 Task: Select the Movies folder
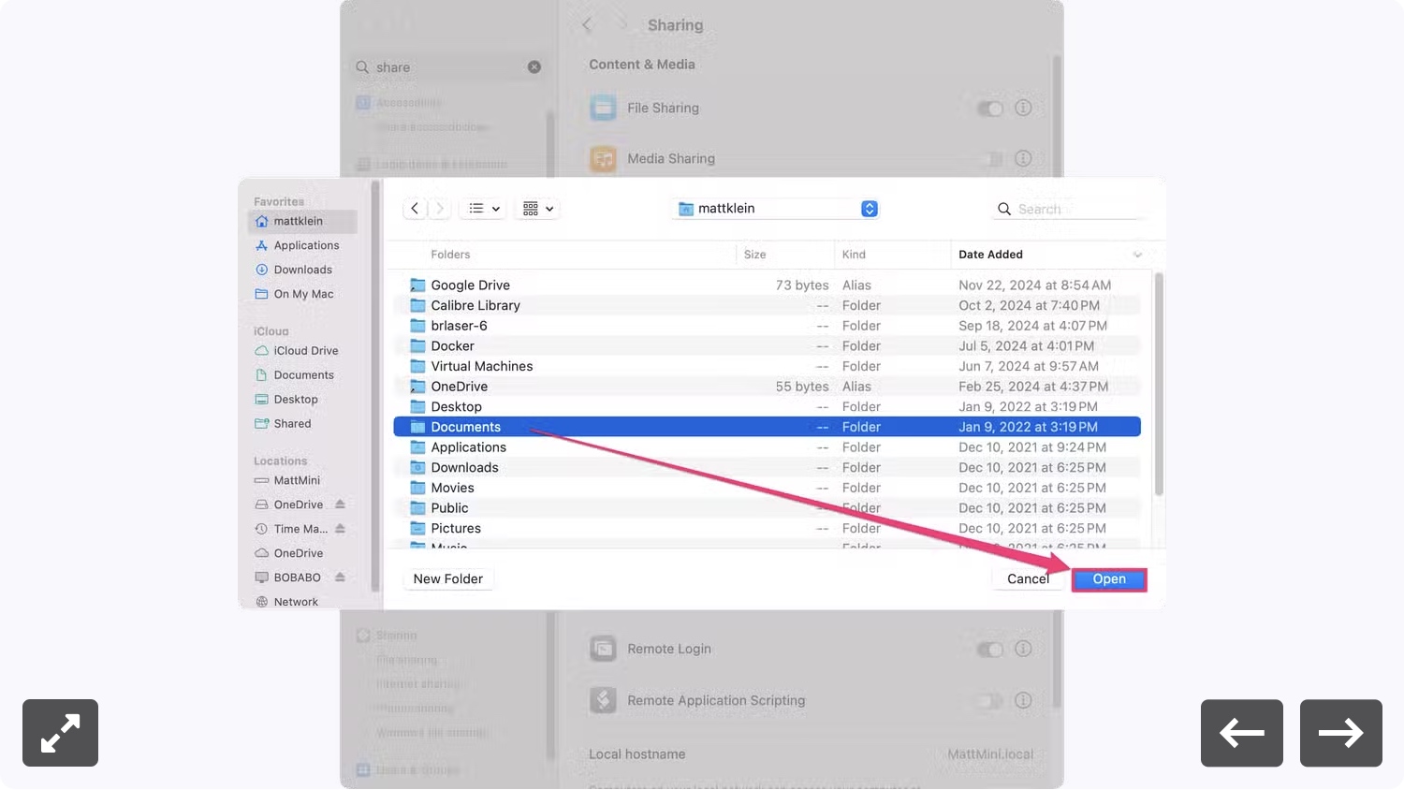[767, 488]
